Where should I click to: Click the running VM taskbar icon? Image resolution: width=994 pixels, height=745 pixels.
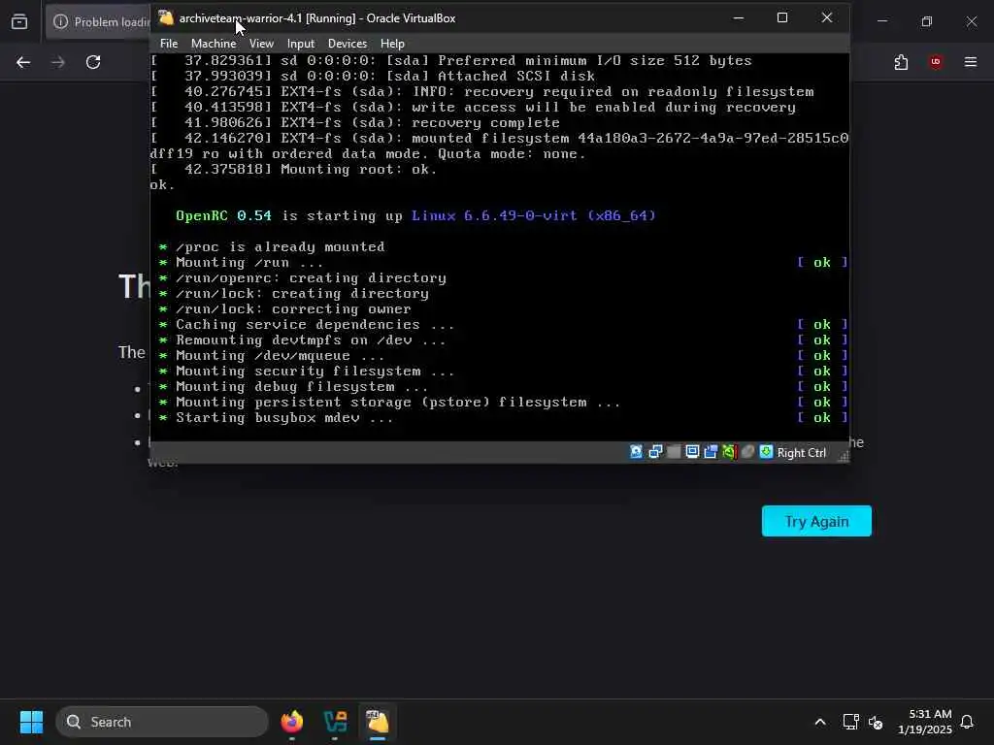[378, 722]
